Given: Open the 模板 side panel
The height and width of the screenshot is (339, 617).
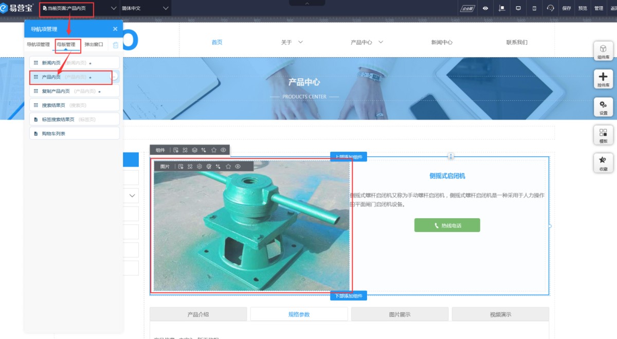Looking at the screenshot, I should click(603, 135).
